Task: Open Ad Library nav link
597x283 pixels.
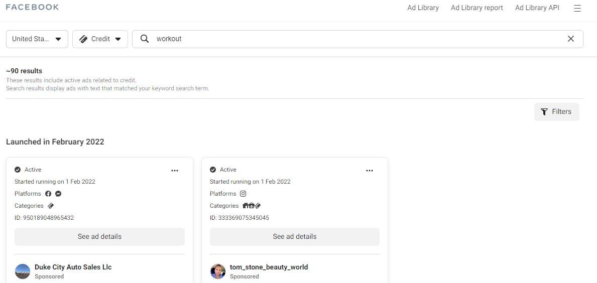Action: click(x=423, y=8)
